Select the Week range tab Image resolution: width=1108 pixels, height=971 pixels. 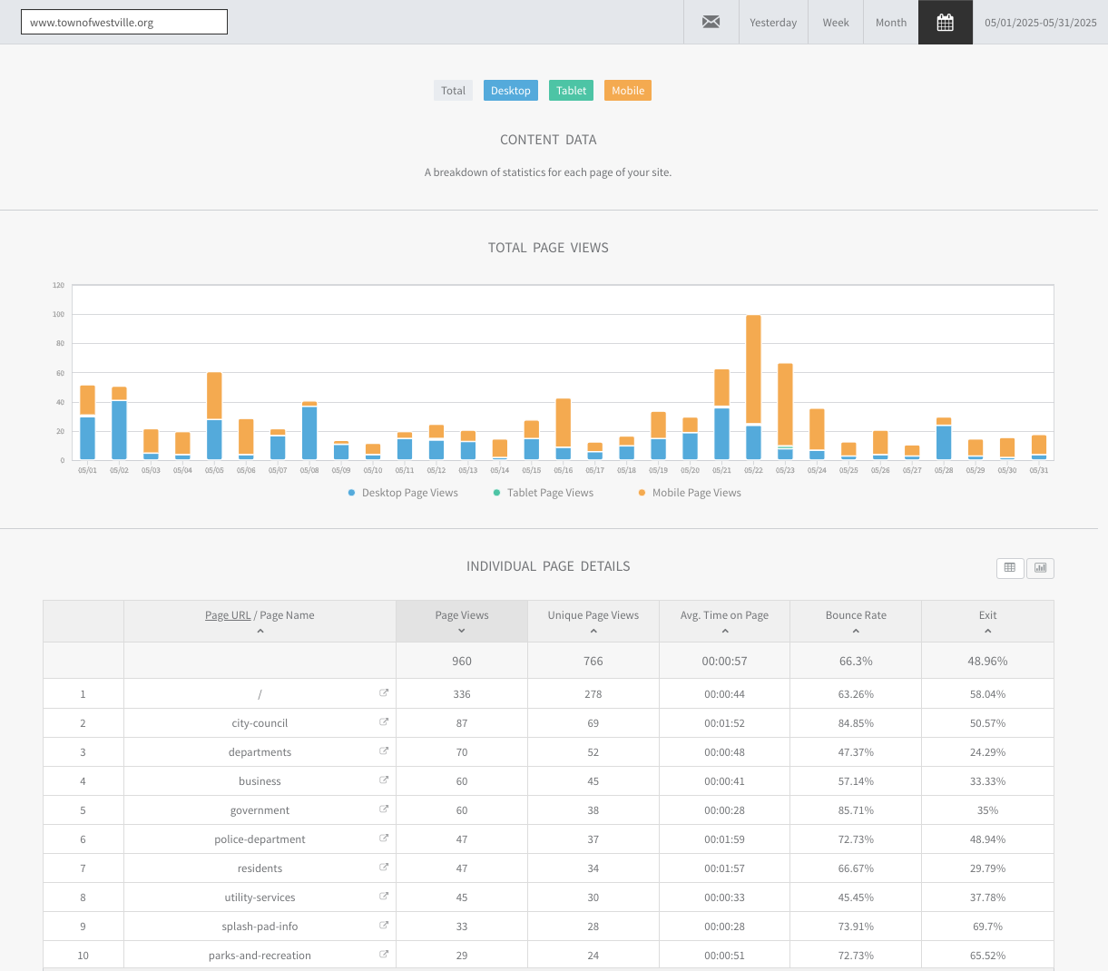coord(836,23)
